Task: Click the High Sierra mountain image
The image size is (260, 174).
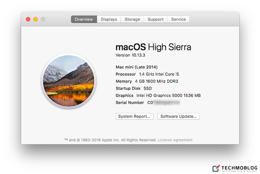Action: click(x=68, y=81)
